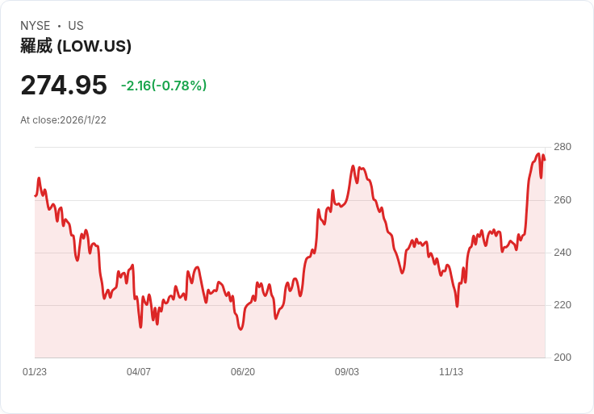594x414 pixels.
Task: Select the 01/23 date marker
Action: point(35,372)
